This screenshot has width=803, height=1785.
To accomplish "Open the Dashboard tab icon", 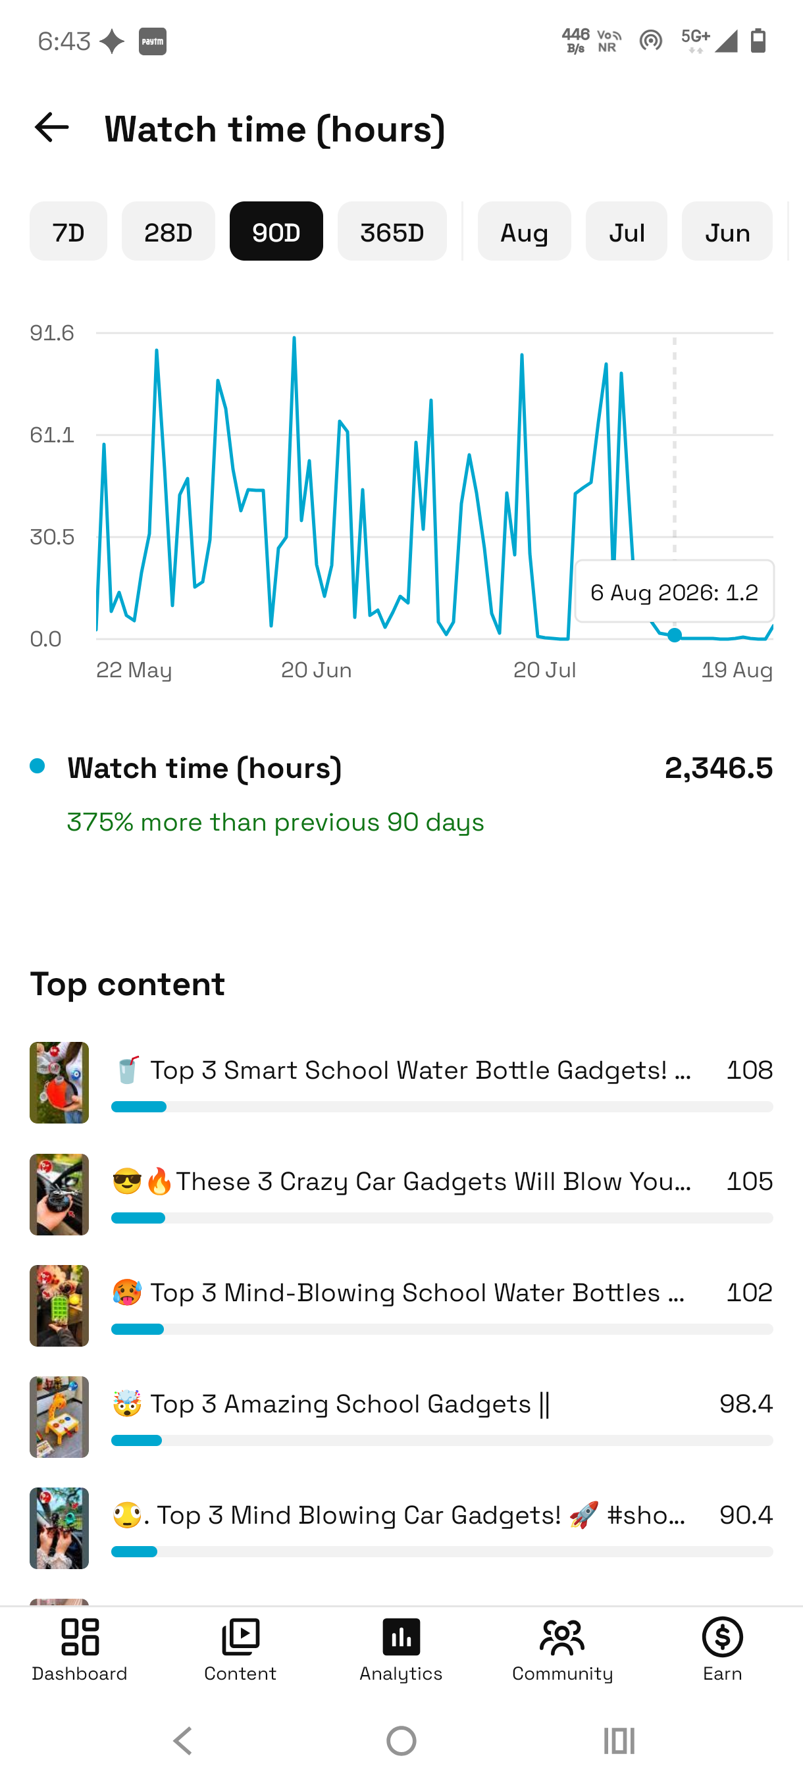I will click(80, 1637).
